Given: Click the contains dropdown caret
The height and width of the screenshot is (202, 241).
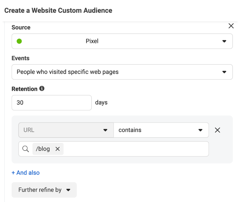Looking at the screenshot, I should pyautogui.click(x=200, y=130).
